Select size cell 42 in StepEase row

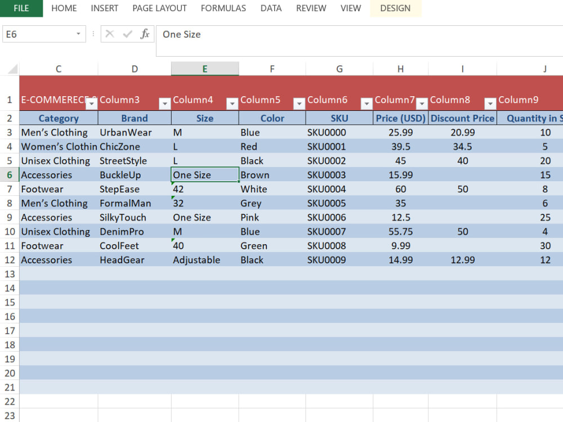205,189
